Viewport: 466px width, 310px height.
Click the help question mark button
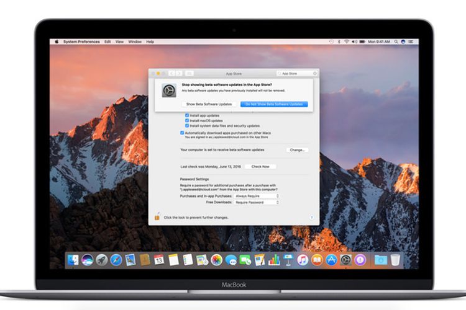pos(312,218)
